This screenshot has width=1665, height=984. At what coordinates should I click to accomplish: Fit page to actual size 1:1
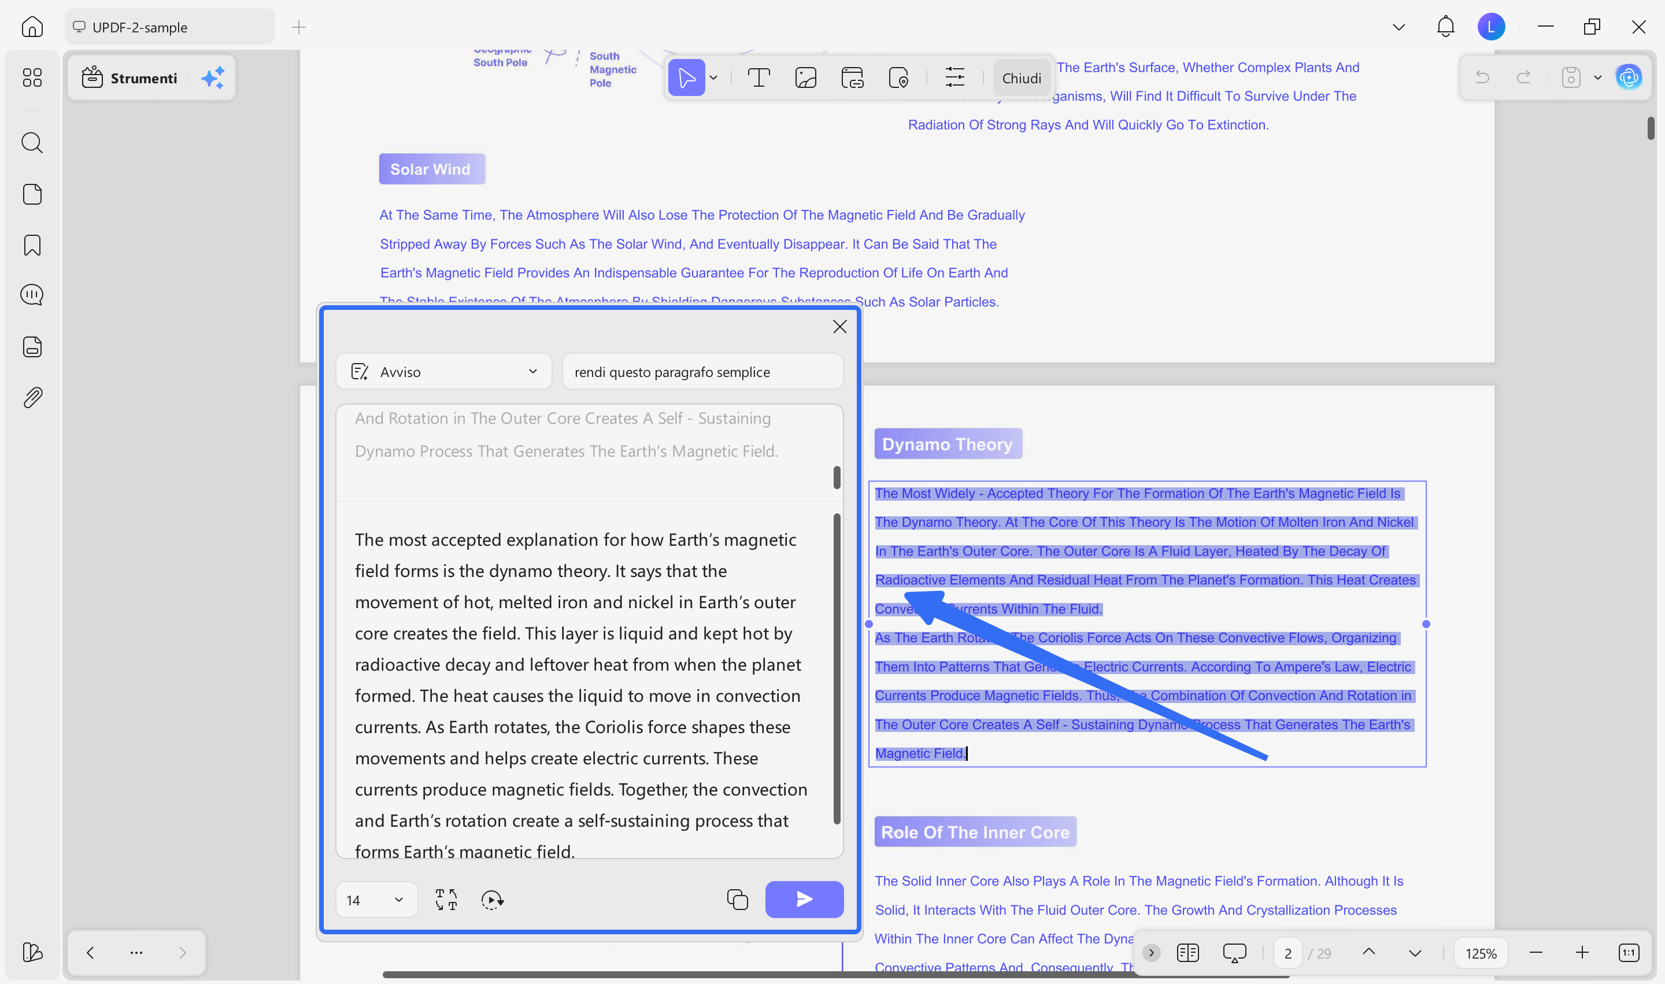coord(1629,953)
